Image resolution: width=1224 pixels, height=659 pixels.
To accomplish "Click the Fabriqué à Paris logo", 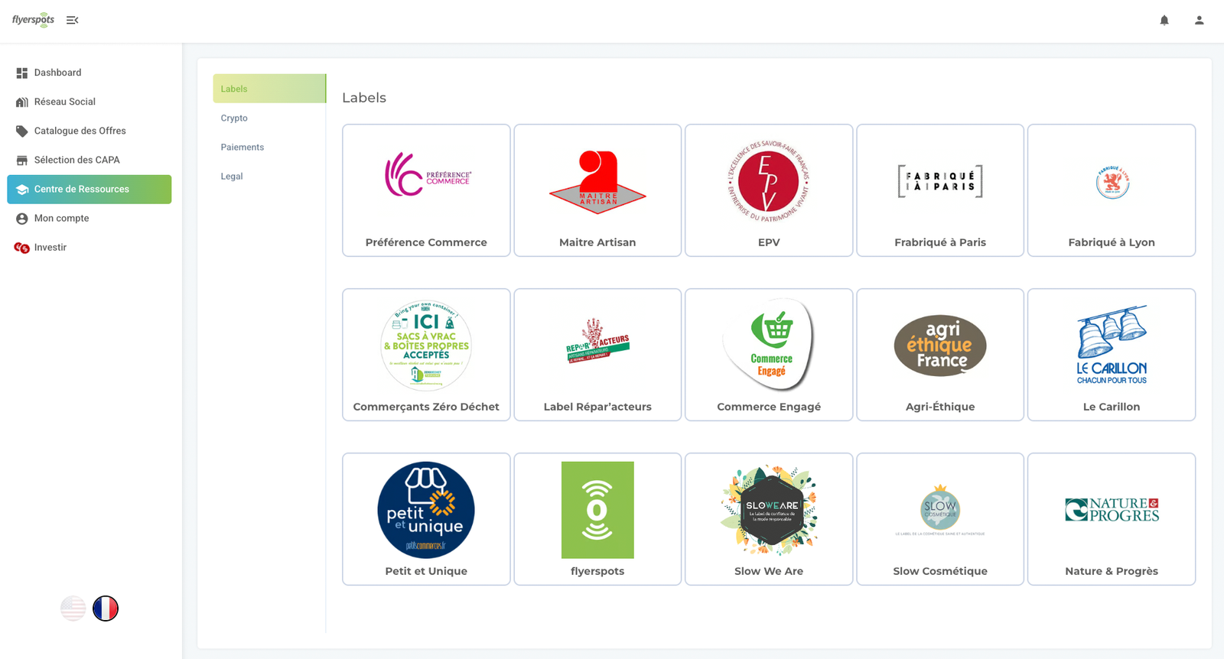I will click(x=940, y=181).
